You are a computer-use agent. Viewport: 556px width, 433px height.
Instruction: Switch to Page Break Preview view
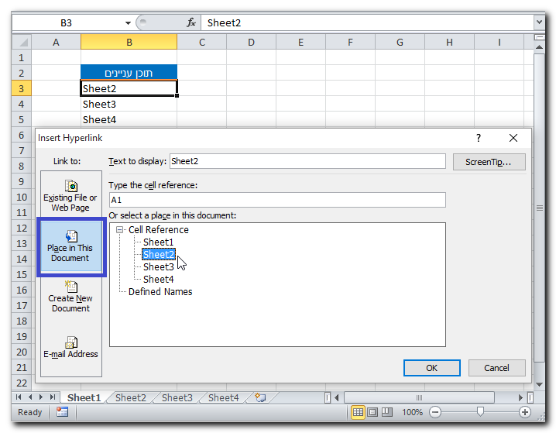pos(388,412)
